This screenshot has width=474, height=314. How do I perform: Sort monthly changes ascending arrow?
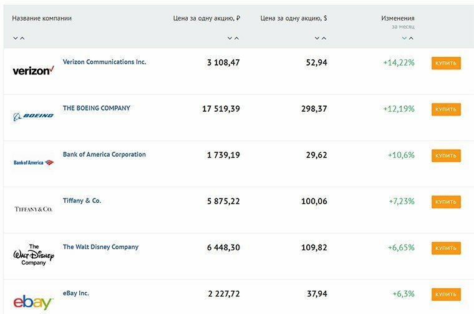tap(411, 38)
